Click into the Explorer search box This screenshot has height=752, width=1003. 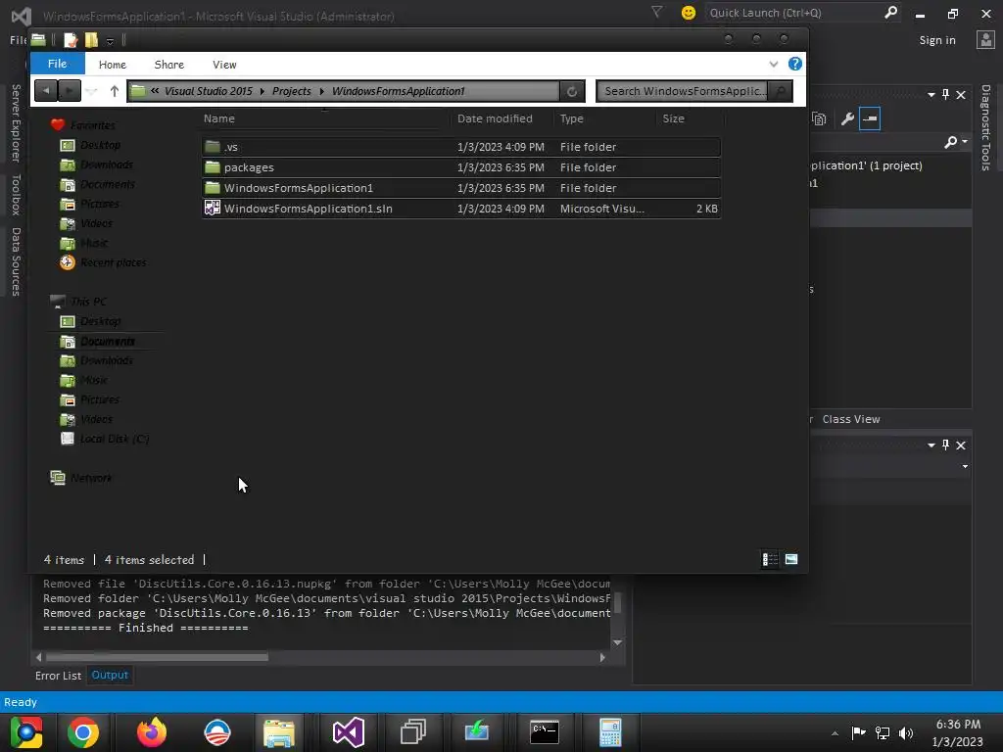(x=683, y=91)
